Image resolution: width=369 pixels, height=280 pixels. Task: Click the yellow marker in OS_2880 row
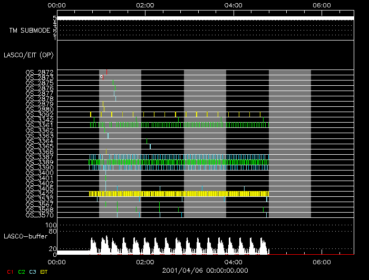click(x=104, y=109)
